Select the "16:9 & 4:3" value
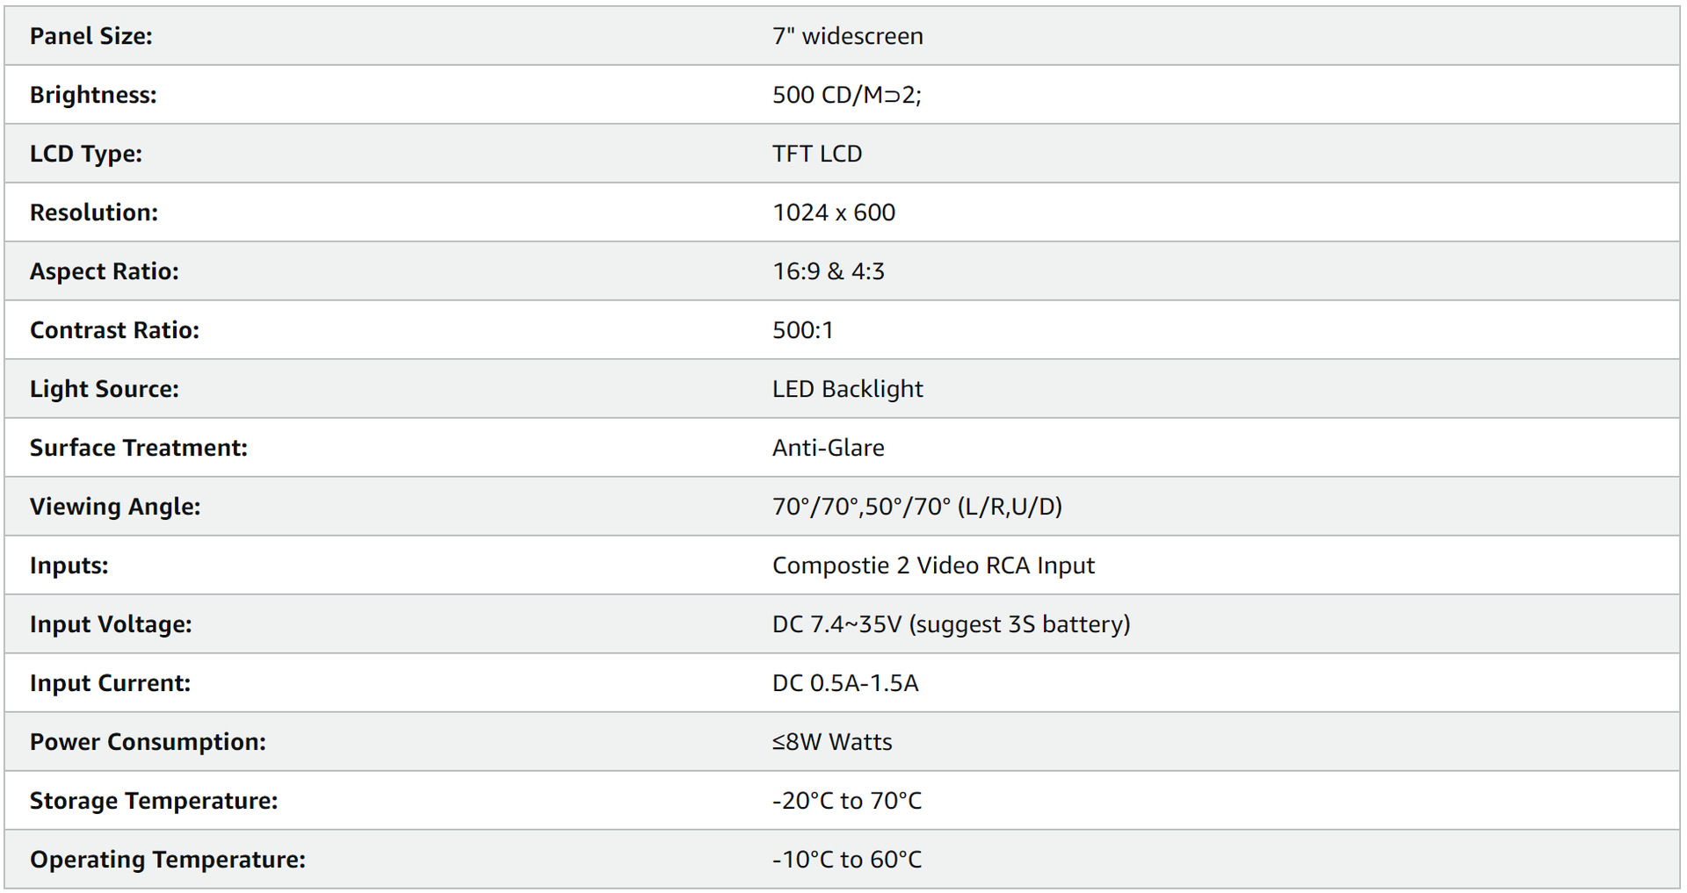This screenshot has width=1687, height=893. pyautogui.click(x=828, y=271)
